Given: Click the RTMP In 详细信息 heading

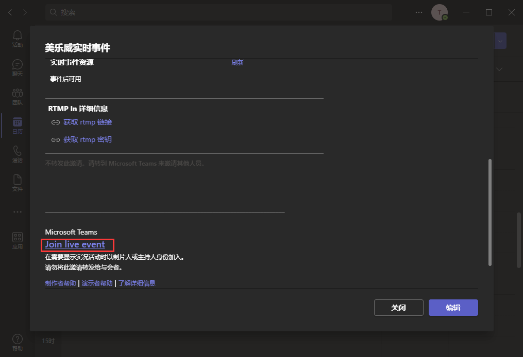Looking at the screenshot, I should [x=78, y=109].
